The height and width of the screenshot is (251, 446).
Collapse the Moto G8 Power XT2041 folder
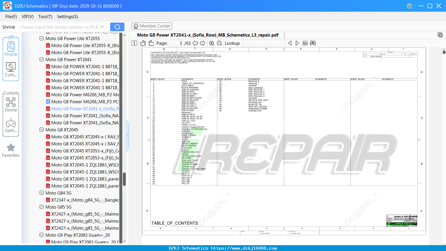(x=42, y=59)
